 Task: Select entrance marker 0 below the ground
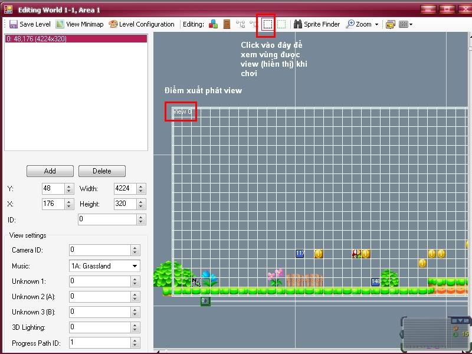coord(205,301)
